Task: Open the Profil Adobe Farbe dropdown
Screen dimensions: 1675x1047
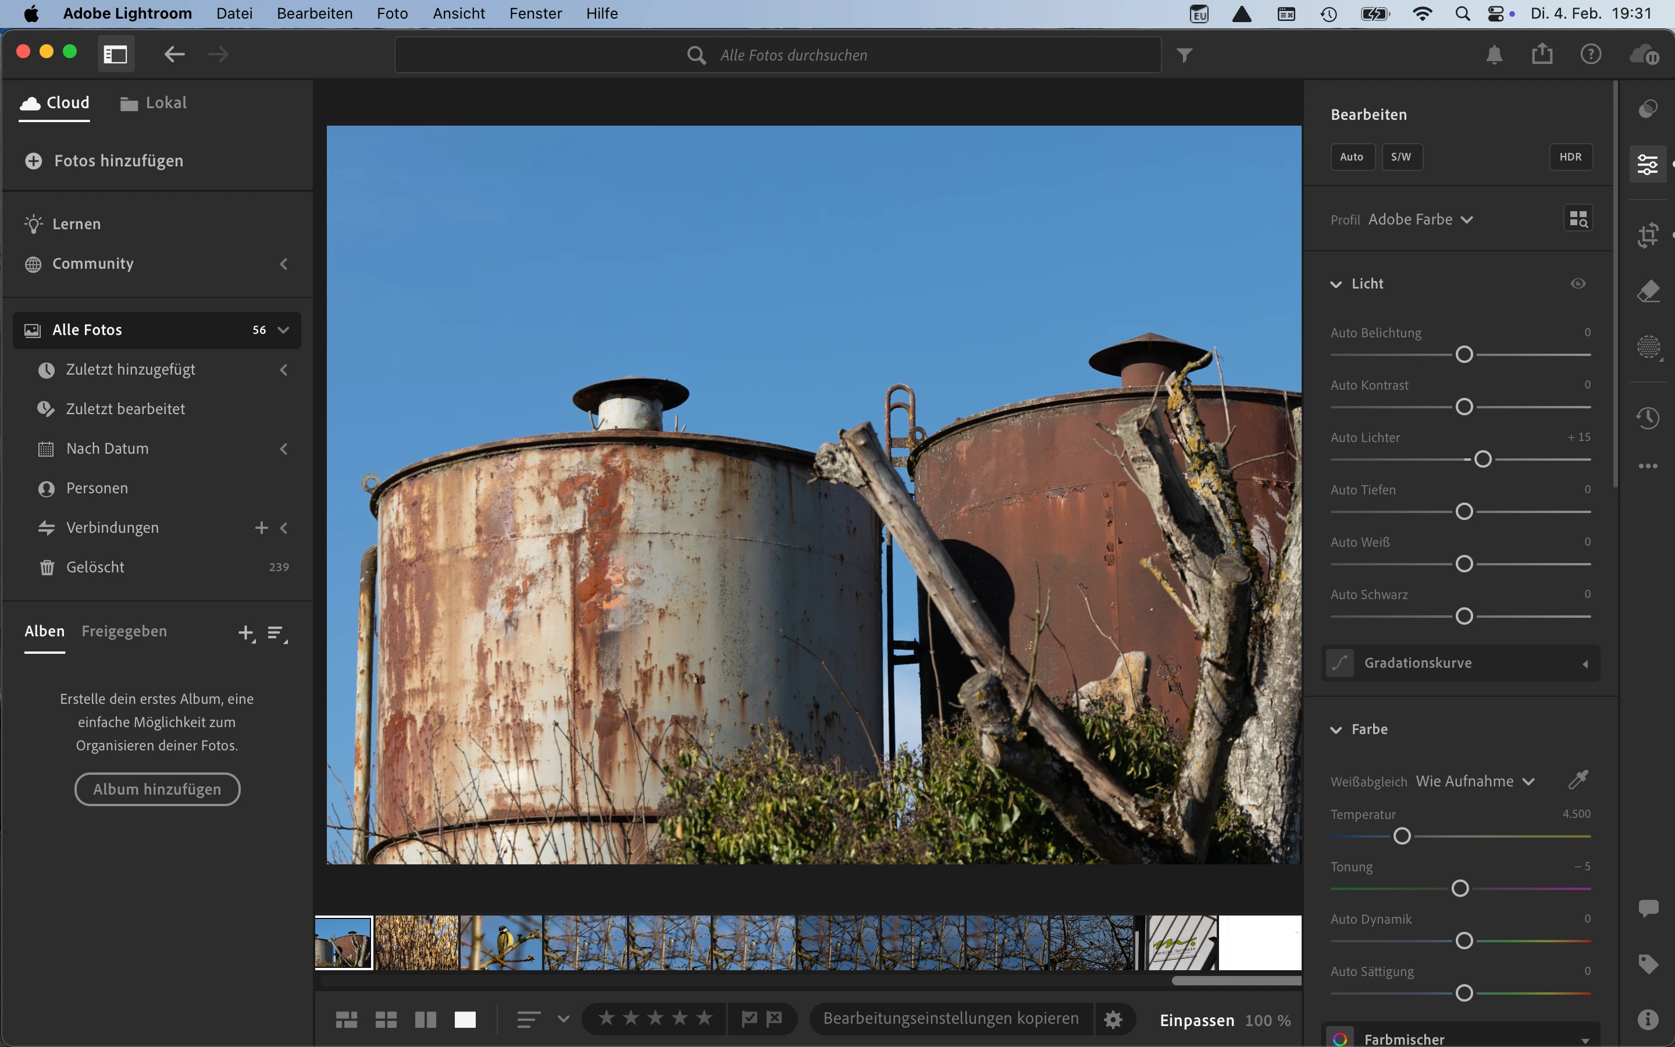Action: coord(1420,219)
